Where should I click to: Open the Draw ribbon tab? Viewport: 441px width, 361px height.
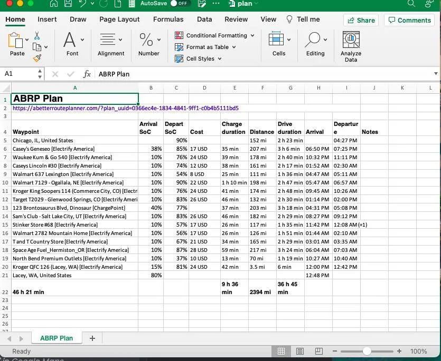pos(78,19)
